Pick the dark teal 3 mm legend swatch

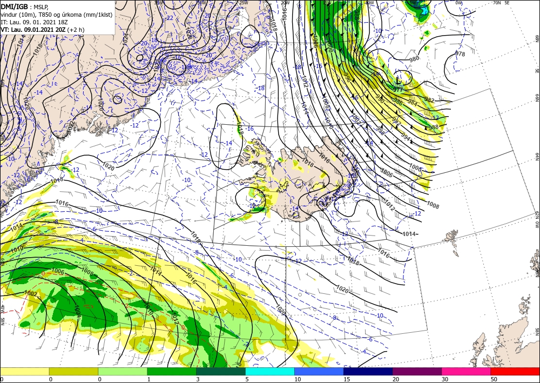[221, 371]
